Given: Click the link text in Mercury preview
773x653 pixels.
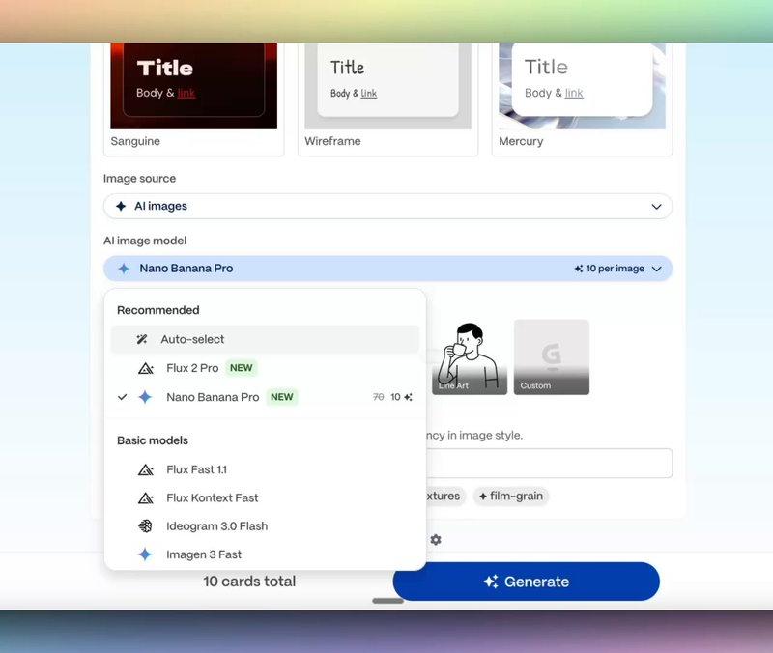Looking at the screenshot, I should pos(574,93).
